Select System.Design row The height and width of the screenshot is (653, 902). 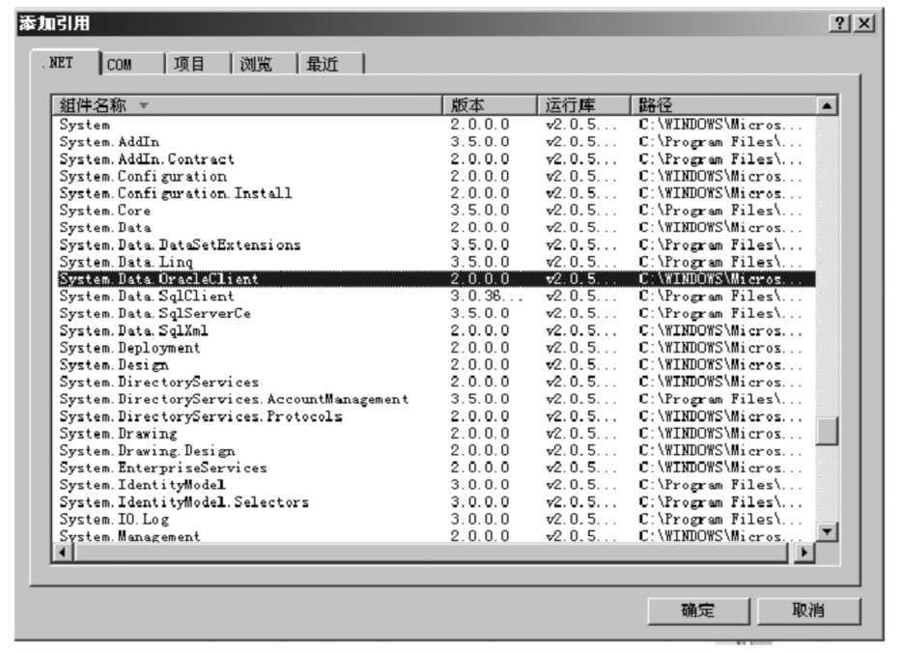click(x=437, y=365)
